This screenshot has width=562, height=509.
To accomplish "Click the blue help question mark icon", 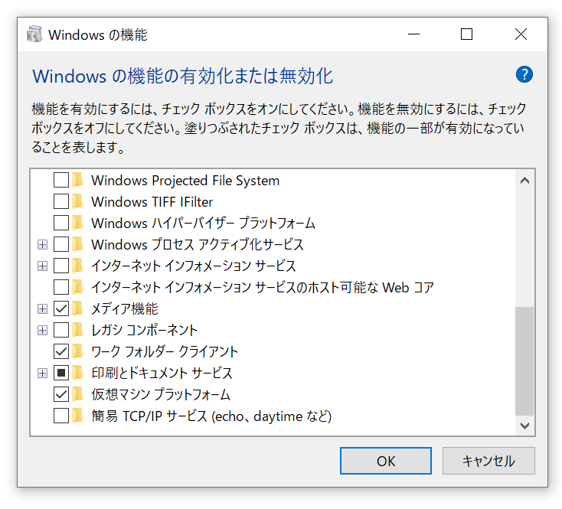I will 524,74.
